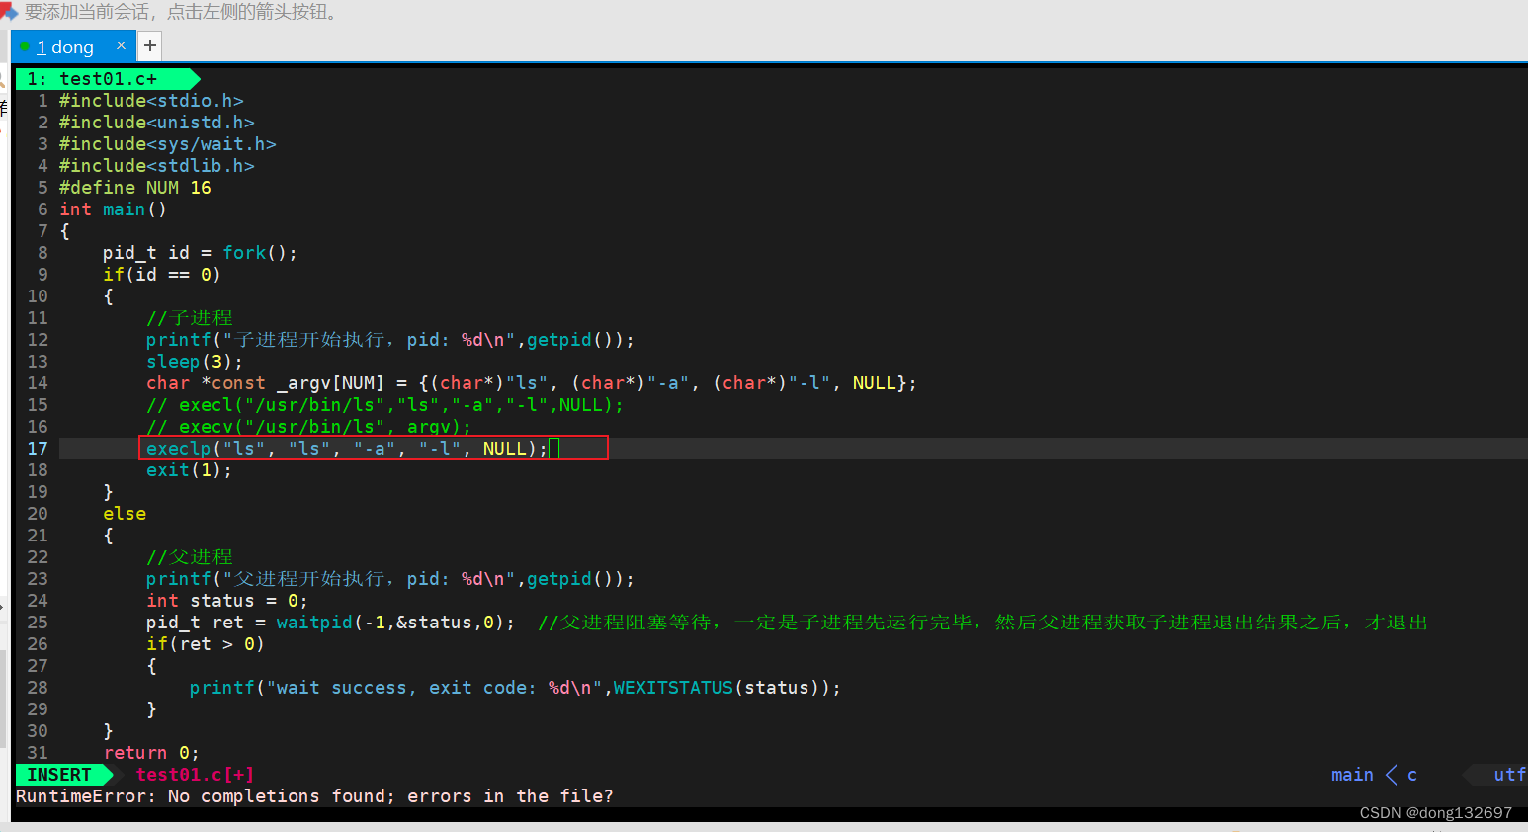The width and height of the screenshot is (1528, 832).
Task: Click the less-than separator between main and c
Action: pos(1391,775)
